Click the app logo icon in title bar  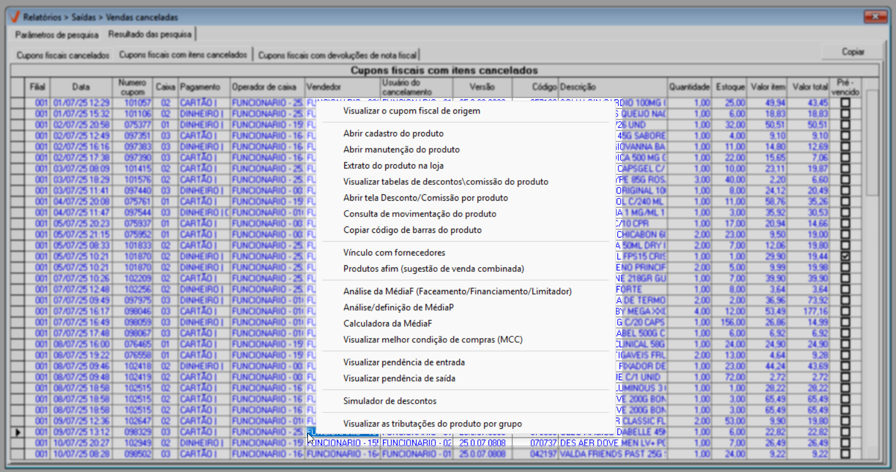coord(15,17)
